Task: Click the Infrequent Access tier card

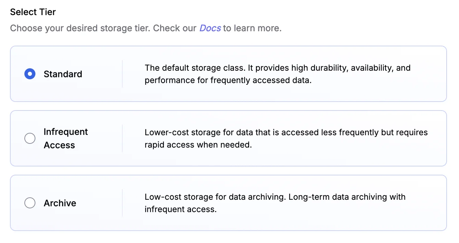Action: tap(228, 138)
